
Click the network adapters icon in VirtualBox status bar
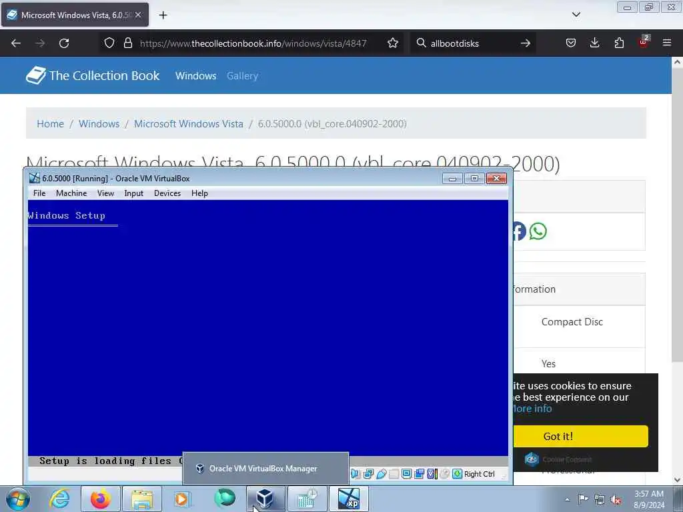click(x=368, y=474)
